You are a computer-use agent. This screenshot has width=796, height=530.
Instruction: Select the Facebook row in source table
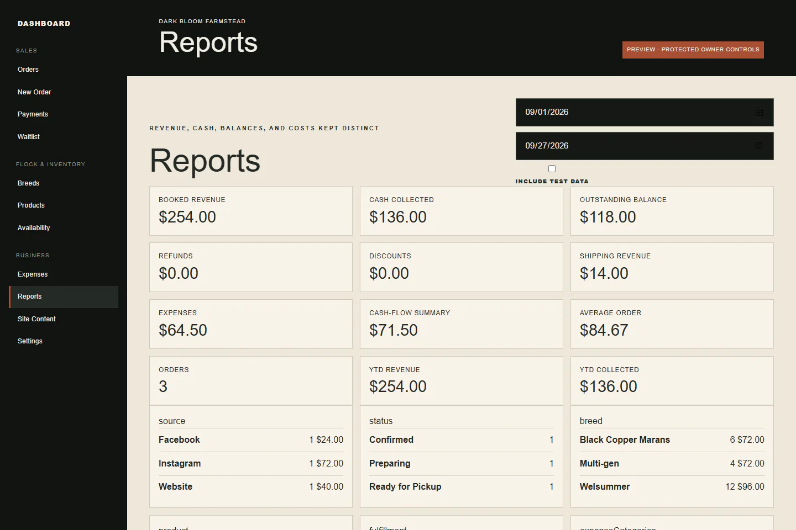251,440
